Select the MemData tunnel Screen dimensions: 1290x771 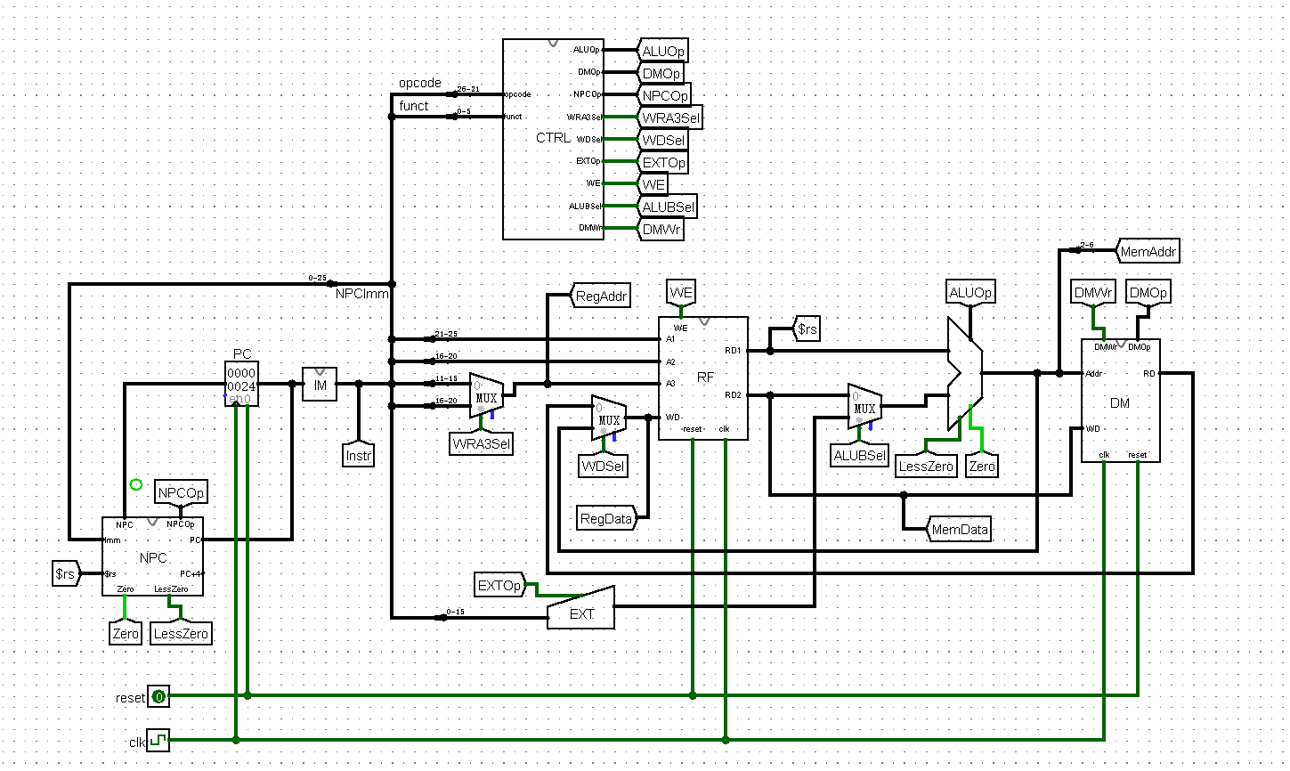pyautogui.click(x=959, y=530)
